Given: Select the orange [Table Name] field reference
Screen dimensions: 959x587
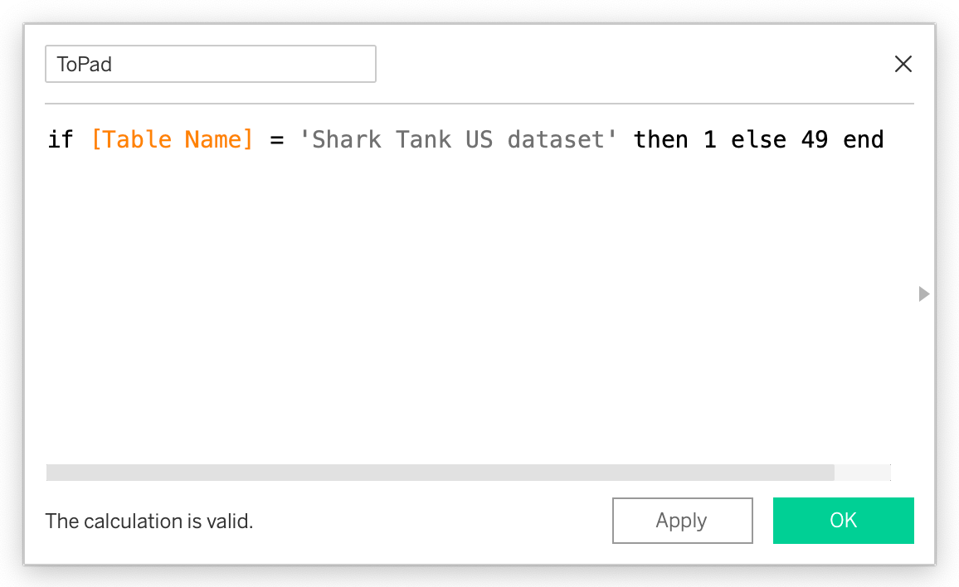Looking at the screenshot, I should [172, 139].
